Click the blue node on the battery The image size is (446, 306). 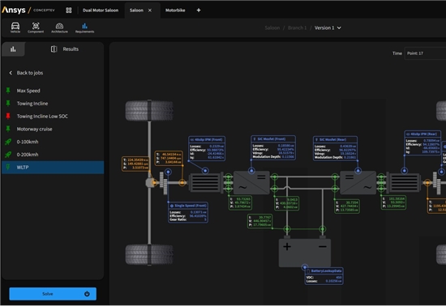coord(305,267)
